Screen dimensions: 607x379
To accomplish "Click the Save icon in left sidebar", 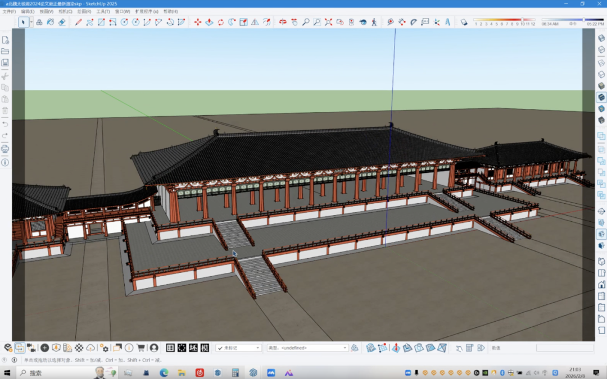I will (x=5, y=63).
